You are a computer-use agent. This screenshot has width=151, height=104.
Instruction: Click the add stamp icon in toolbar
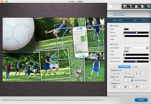[137, 6]
